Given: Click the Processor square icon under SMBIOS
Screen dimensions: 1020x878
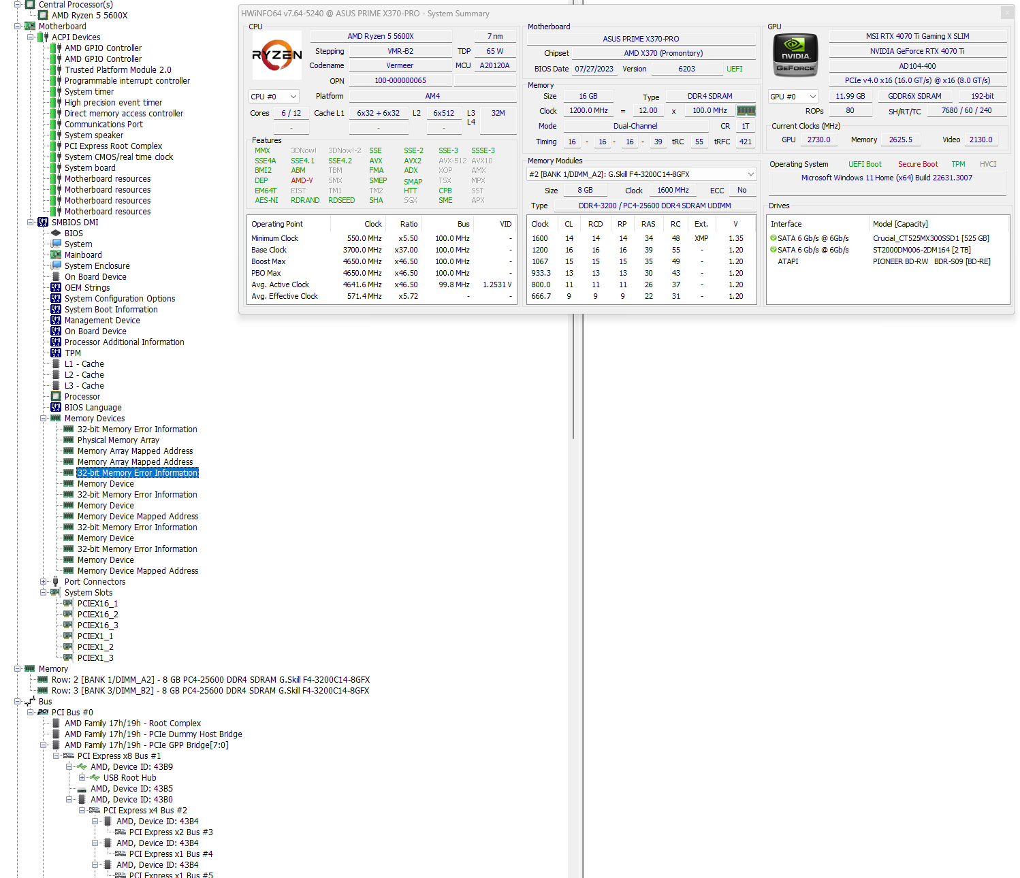Looking at the screenshot, I should point(56,396).
